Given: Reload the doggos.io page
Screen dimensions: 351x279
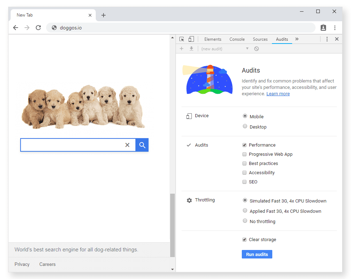Looking at the screenshot, I should pyautogui.click(x=38, y=27).
